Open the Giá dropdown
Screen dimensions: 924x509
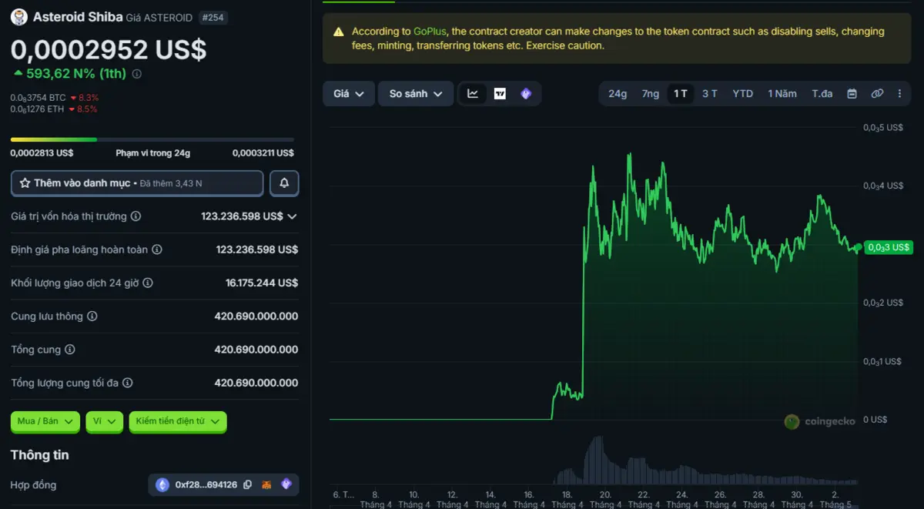pyautogui.click(x=349, y=94)
